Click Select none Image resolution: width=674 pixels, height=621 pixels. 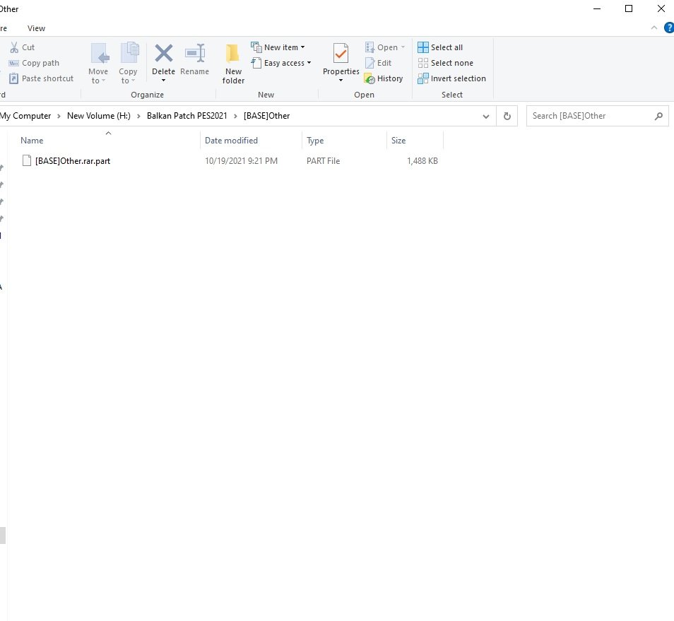coord(445,63)
